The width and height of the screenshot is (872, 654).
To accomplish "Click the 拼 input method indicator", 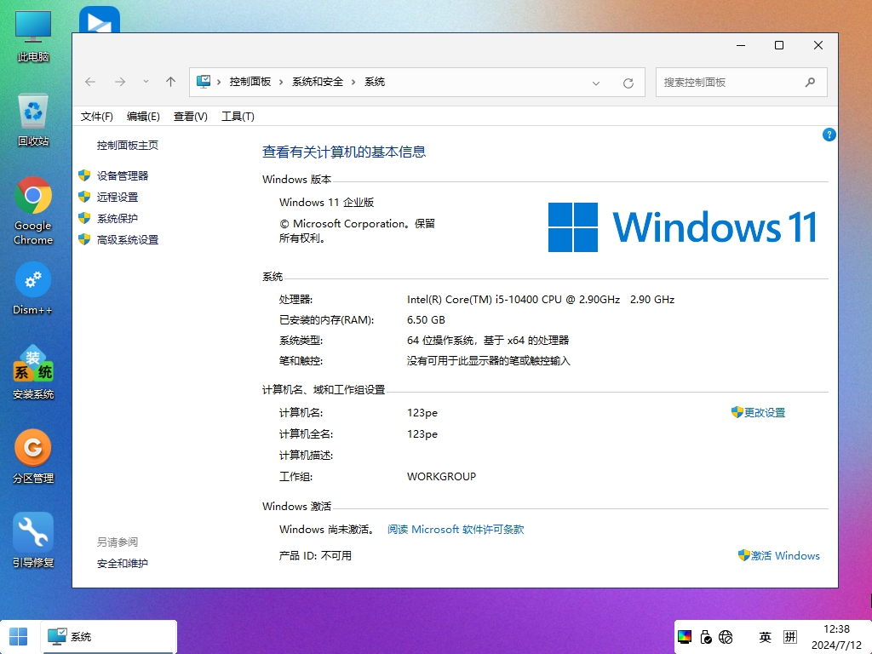I will point(789,637).
